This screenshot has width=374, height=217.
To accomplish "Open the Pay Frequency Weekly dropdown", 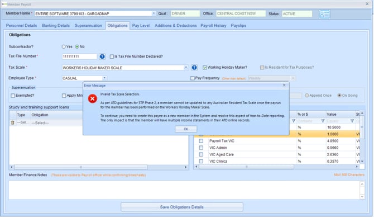I will coord(293,78).
